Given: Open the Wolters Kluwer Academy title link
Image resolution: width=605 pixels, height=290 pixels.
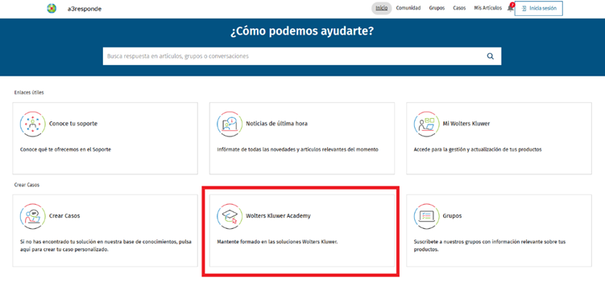Looking at the screenshot, I should coord(278,216).
